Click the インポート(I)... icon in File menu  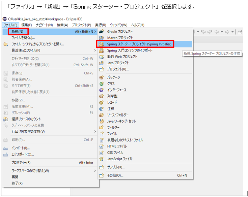point(5,148)
